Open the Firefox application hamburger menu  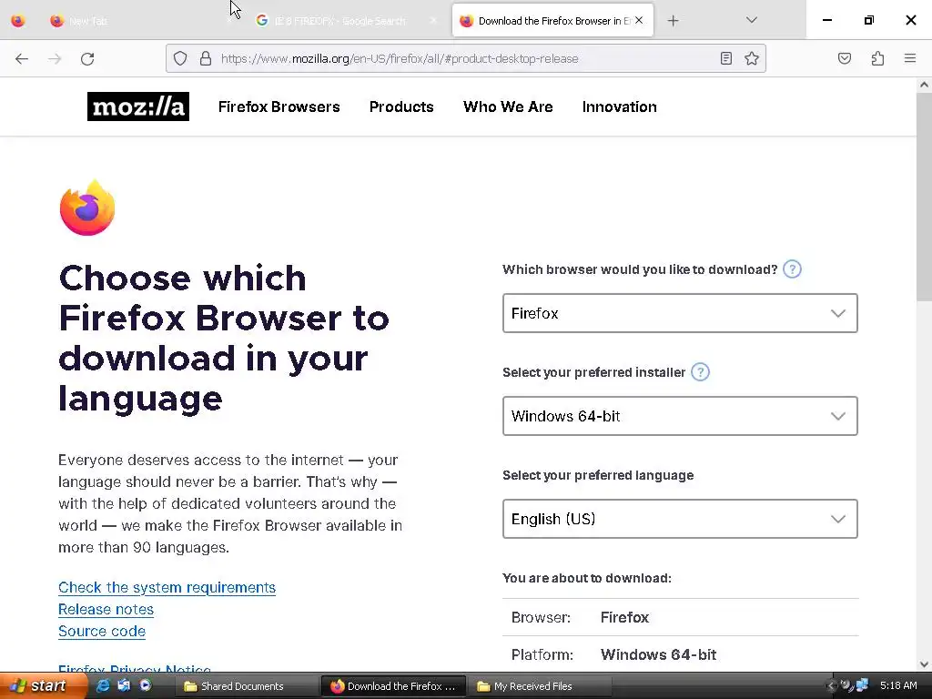click(910, 58)
